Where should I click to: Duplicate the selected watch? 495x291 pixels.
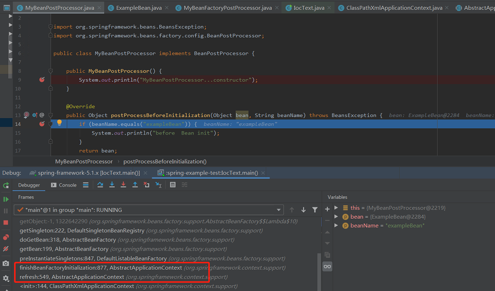pyautogui.click(x=328, y=255)
